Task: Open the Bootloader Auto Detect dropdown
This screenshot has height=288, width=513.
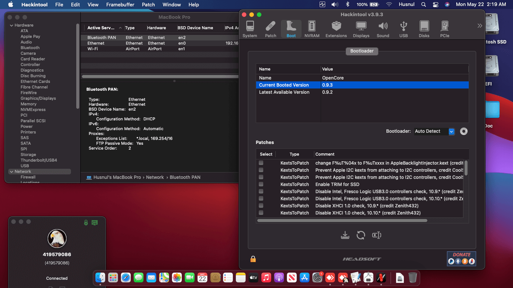Action: pos(451,131)
